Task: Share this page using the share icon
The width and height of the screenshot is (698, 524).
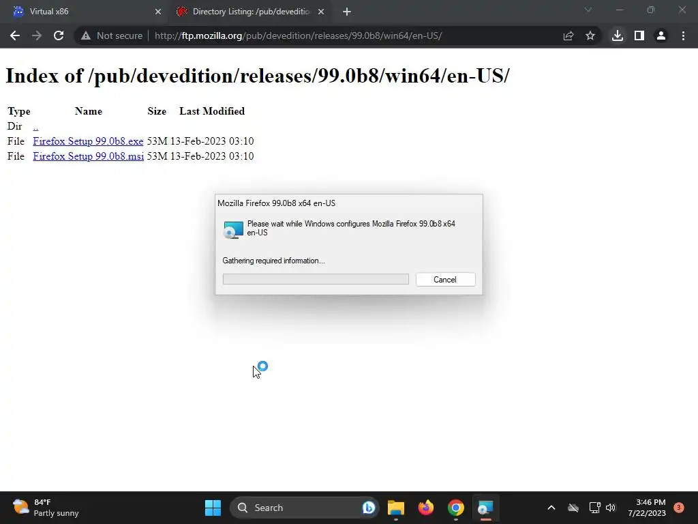Action: [568, 35]
